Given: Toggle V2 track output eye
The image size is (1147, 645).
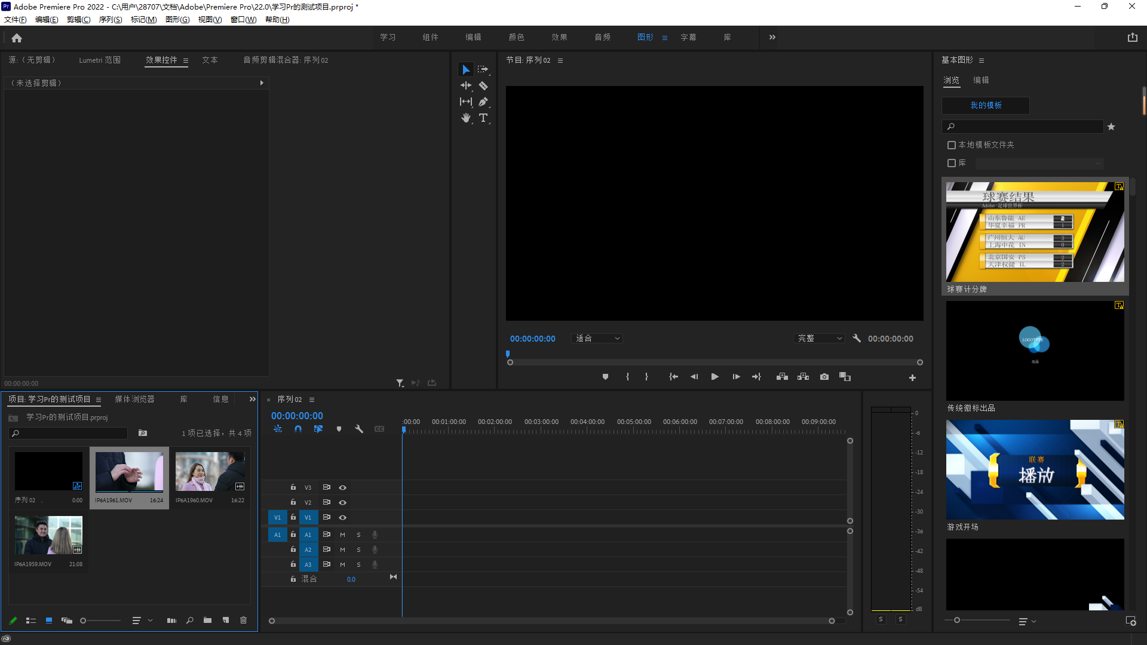Looking at the screenshot, I should (343, 502).
